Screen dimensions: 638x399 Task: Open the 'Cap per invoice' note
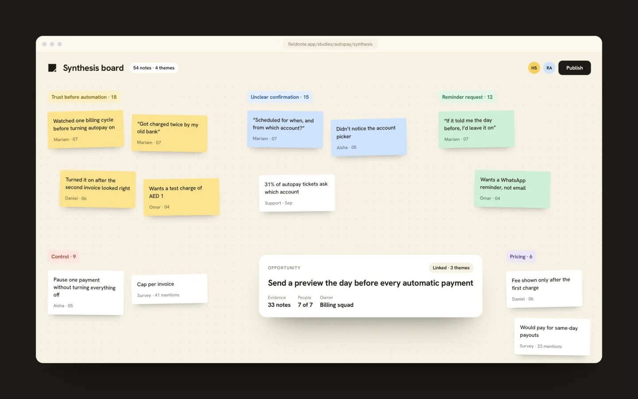(x=169, y=289)
